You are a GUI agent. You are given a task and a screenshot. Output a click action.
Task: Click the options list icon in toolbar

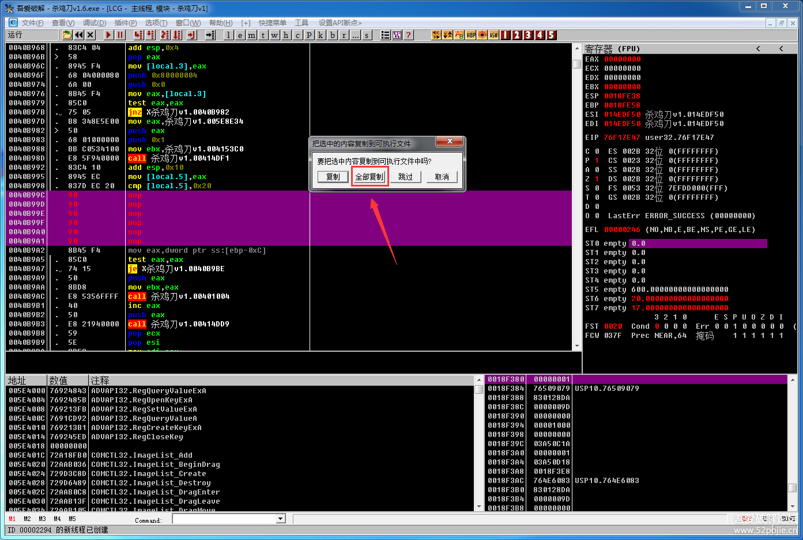click(x=386, y=35)
